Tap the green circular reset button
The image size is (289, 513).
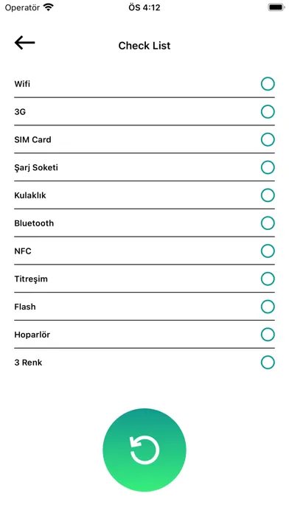[x=144, y=450]
